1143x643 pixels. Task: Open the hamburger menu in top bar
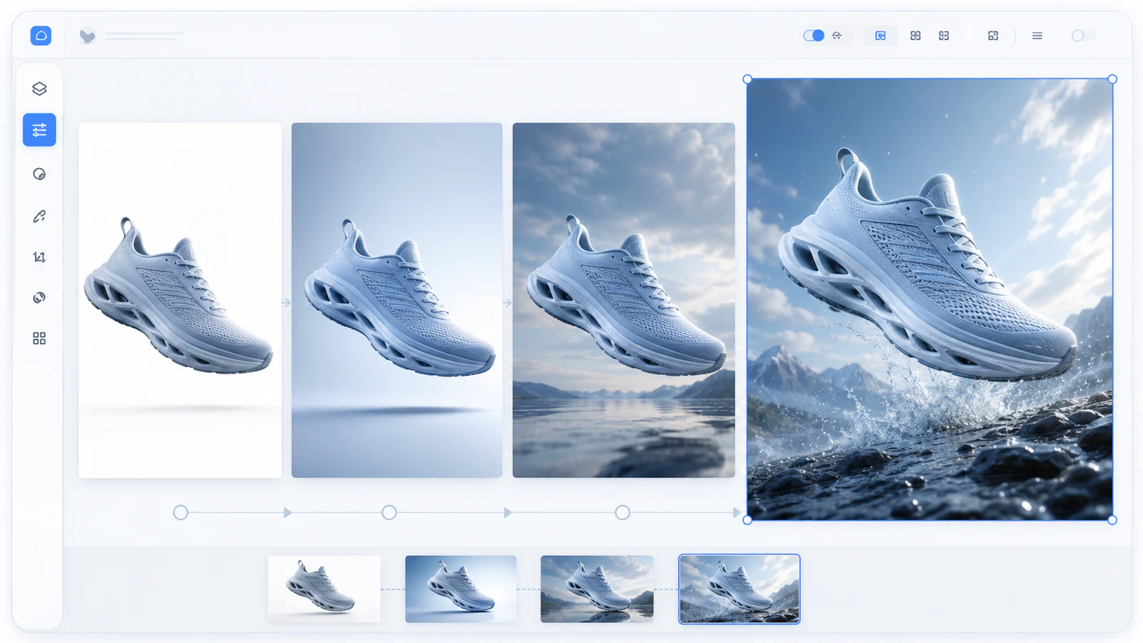pyautogui.click(x=1037, y=36)
